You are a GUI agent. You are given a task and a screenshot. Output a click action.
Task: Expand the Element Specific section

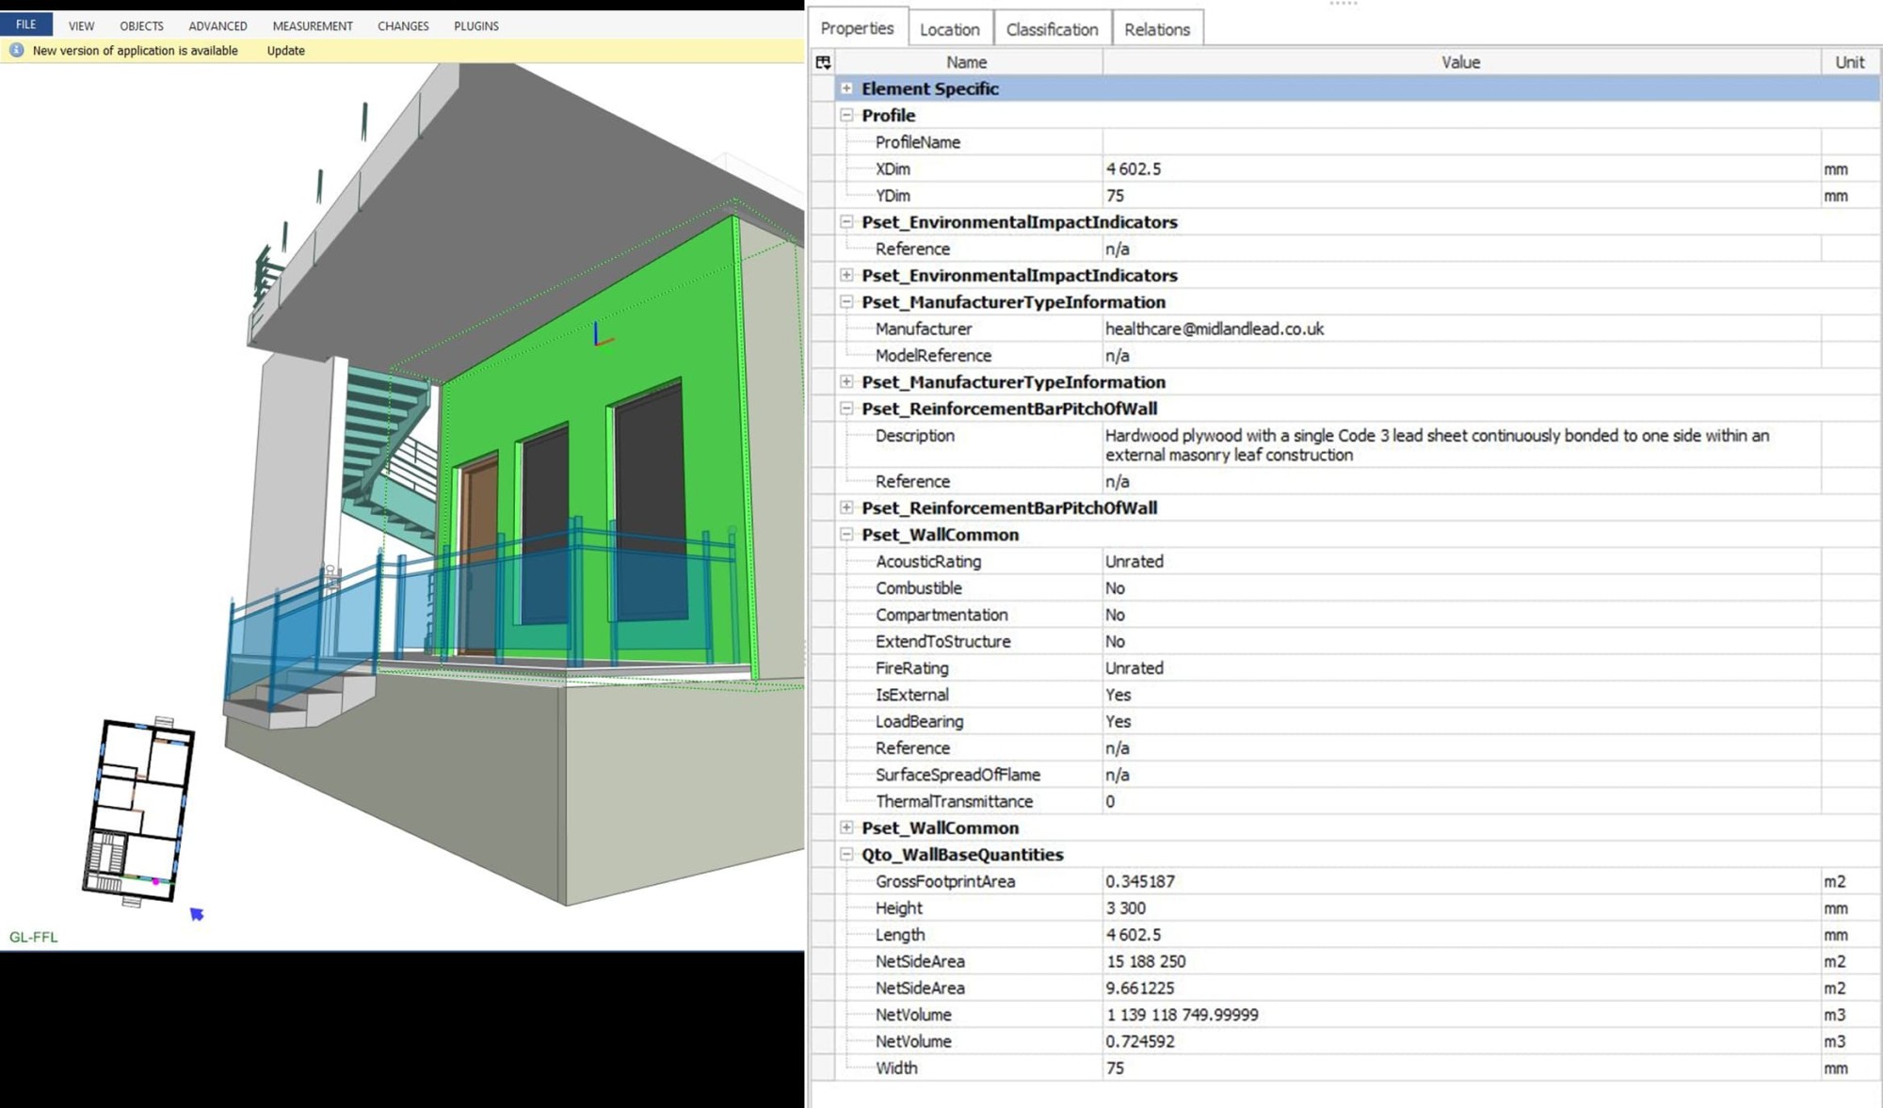[846, 88]
